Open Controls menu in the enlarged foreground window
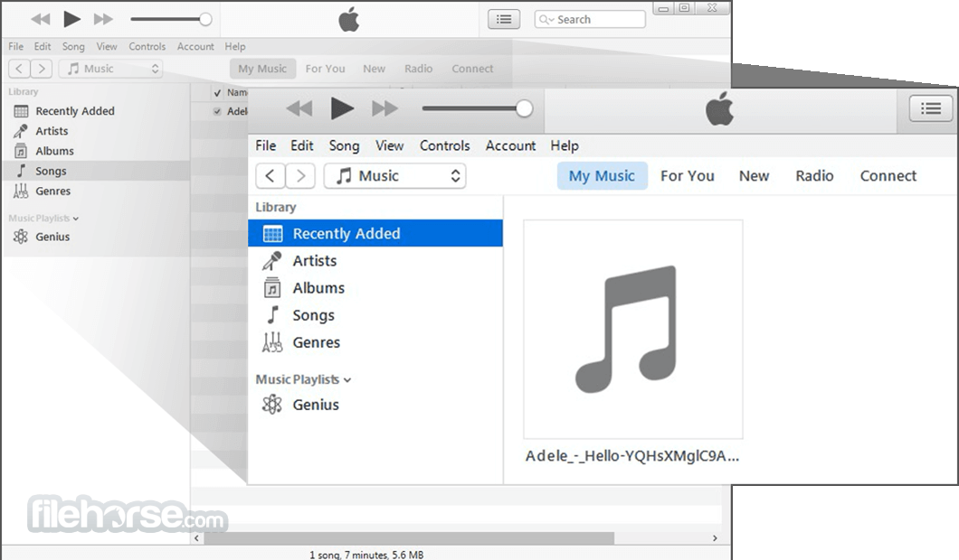Viewport: 959px width, 560px height. (444, 145)
